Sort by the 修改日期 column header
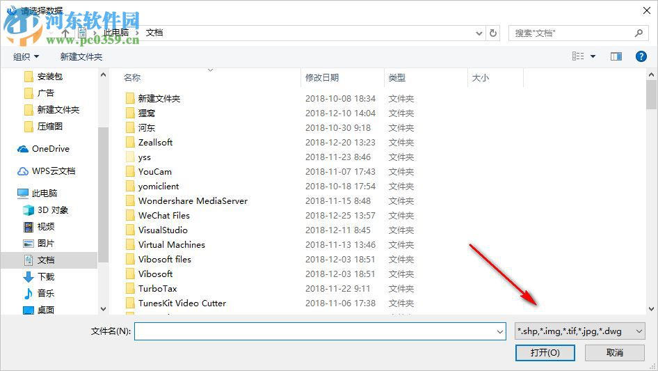 (322, 78)
